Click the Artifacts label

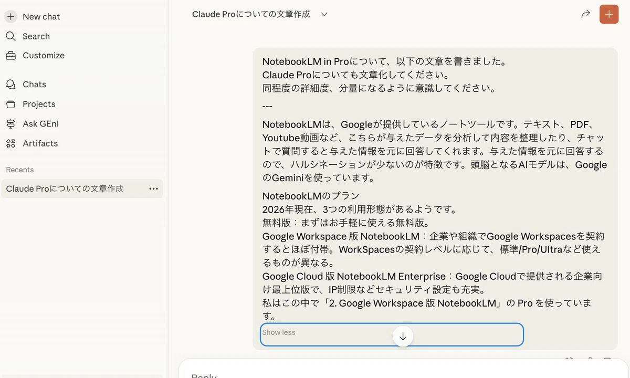(x=40, y=143)
